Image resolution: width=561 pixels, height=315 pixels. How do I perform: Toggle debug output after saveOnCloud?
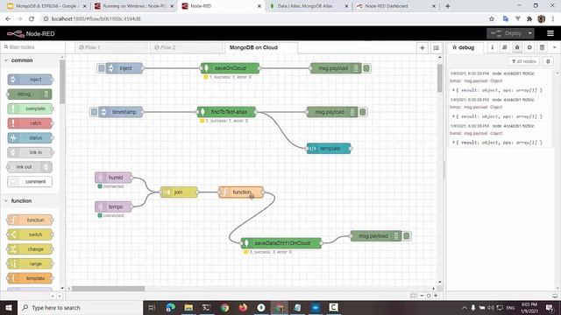tap(366, 68)
